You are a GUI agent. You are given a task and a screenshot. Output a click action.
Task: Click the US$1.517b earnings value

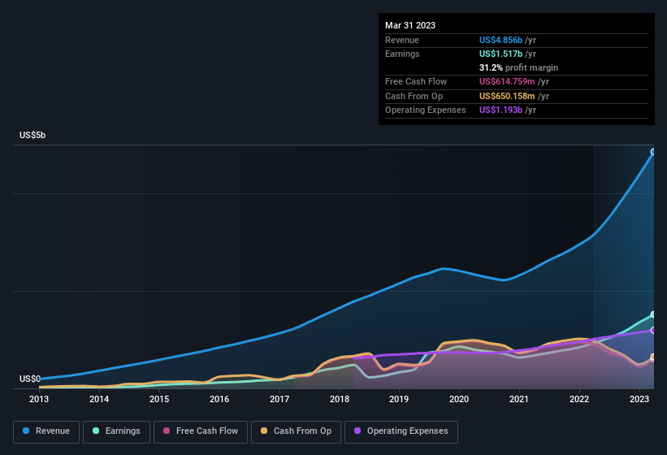(500, 54)
